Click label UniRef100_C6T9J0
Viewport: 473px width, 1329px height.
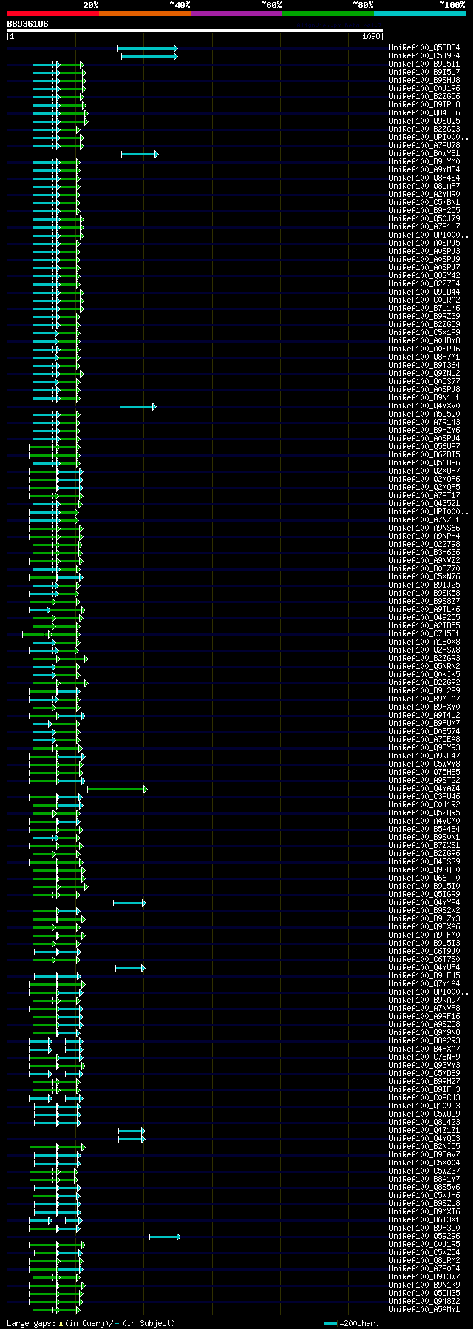424,952
